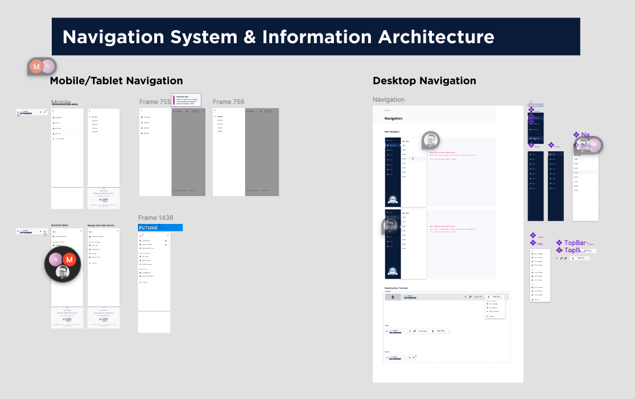Select the TopBar-... component label
Image resolution: width=635 pixels, height=399 pixels.
pos(579,243)
